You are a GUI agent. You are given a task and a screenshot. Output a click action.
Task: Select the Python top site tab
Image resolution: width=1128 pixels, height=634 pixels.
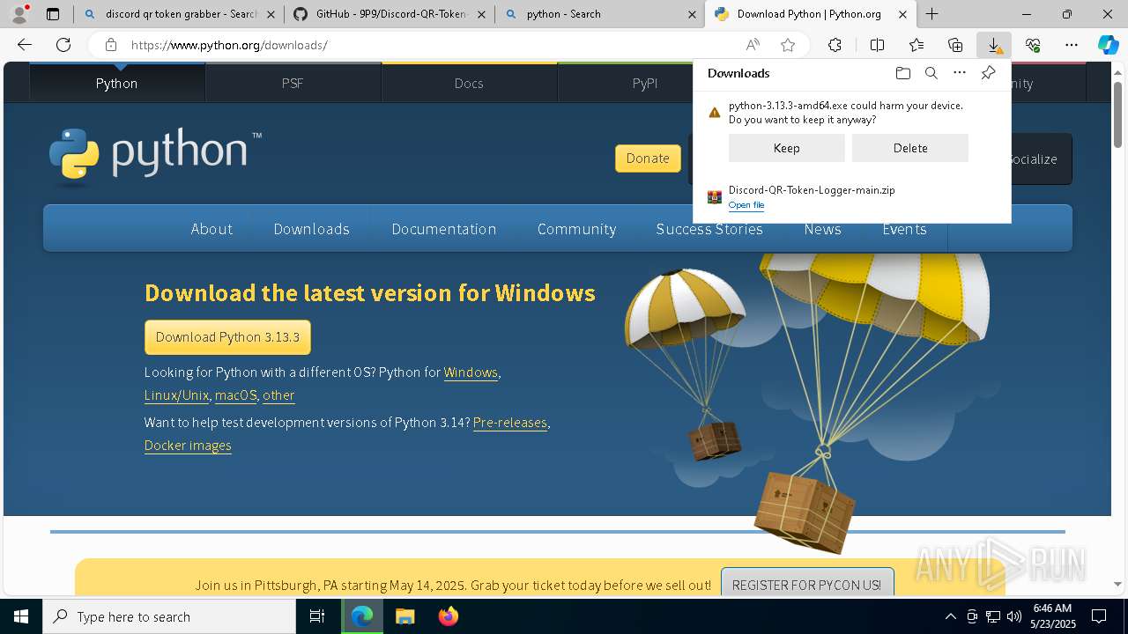click(117, 83)
